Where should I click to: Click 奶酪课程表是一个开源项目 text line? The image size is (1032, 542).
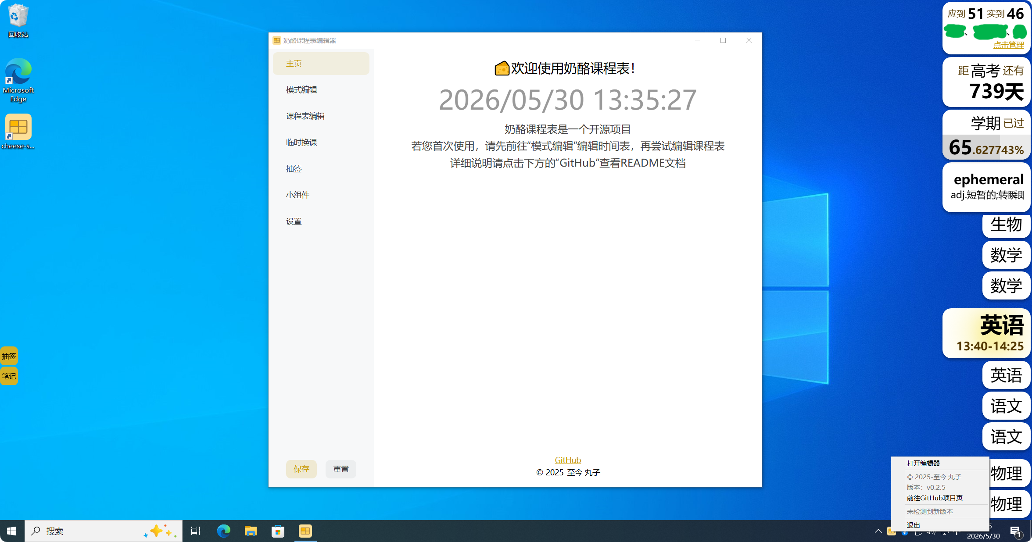568,129
